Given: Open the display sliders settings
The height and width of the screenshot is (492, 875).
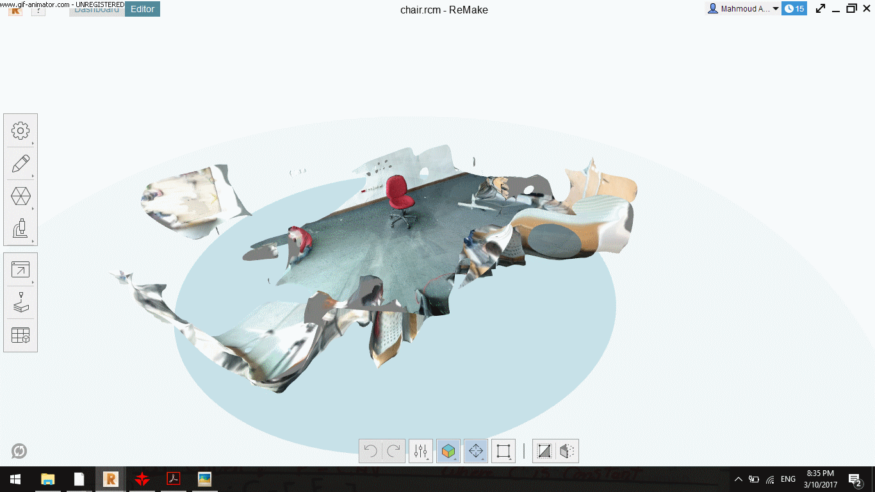Looking at the screenshot, I should tap(421, 451).
